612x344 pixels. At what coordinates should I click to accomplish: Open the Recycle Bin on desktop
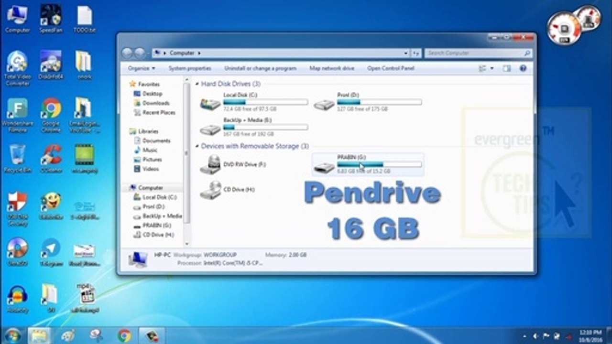(17, 159)
